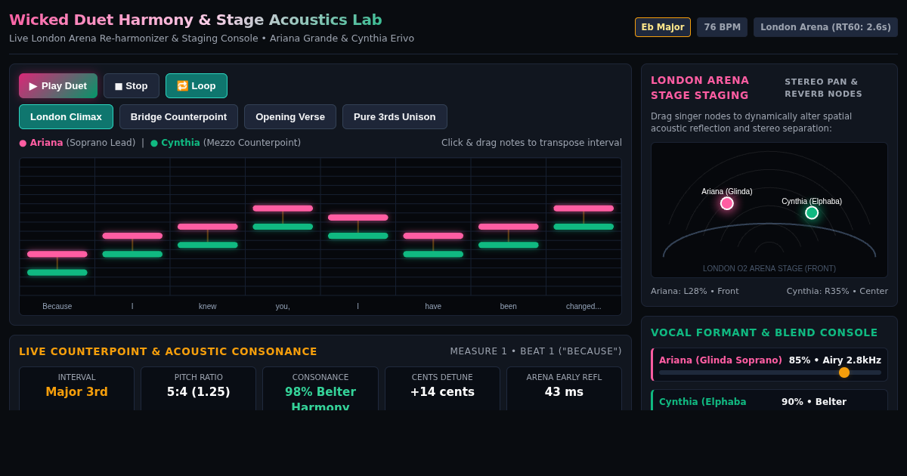Viewport: 907px width, 476px height.
Task: Select the Ariana (Glinda) pink stage node
Action: point(727,203)
